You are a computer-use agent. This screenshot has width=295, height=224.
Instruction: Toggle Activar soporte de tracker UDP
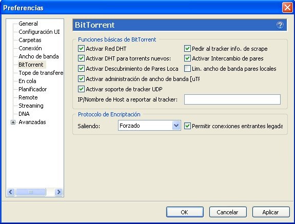(x=81, y=89)
